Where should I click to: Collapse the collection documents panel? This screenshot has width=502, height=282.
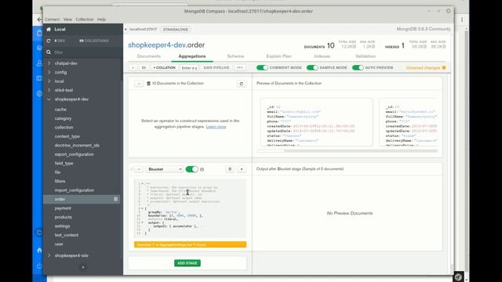[x=139, y=84]
